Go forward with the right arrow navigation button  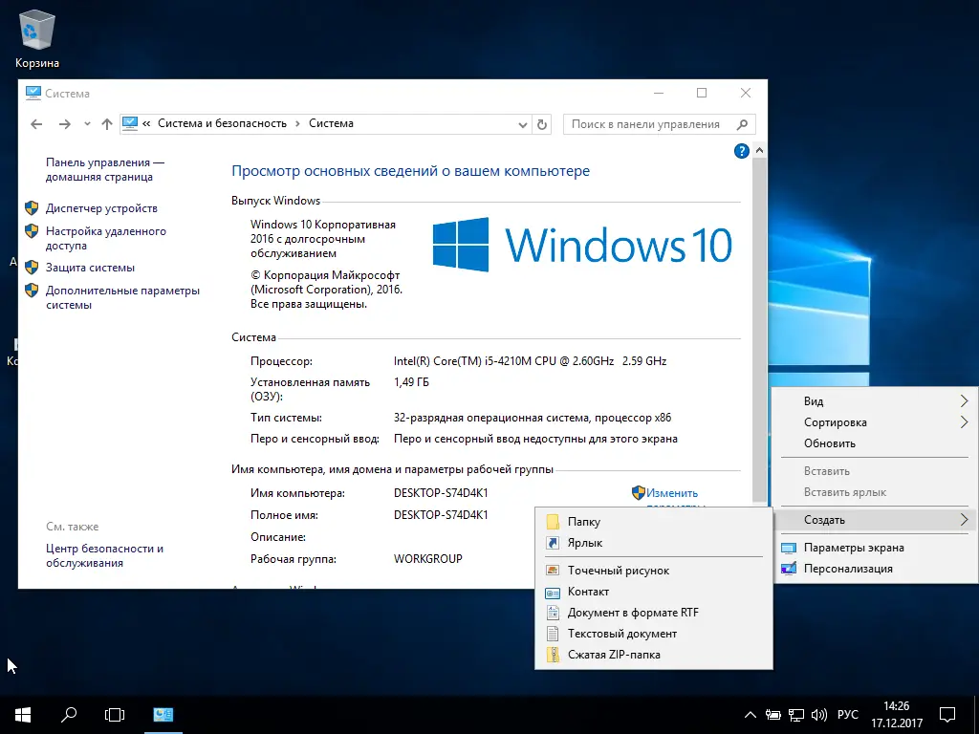[x=64, y=124]
